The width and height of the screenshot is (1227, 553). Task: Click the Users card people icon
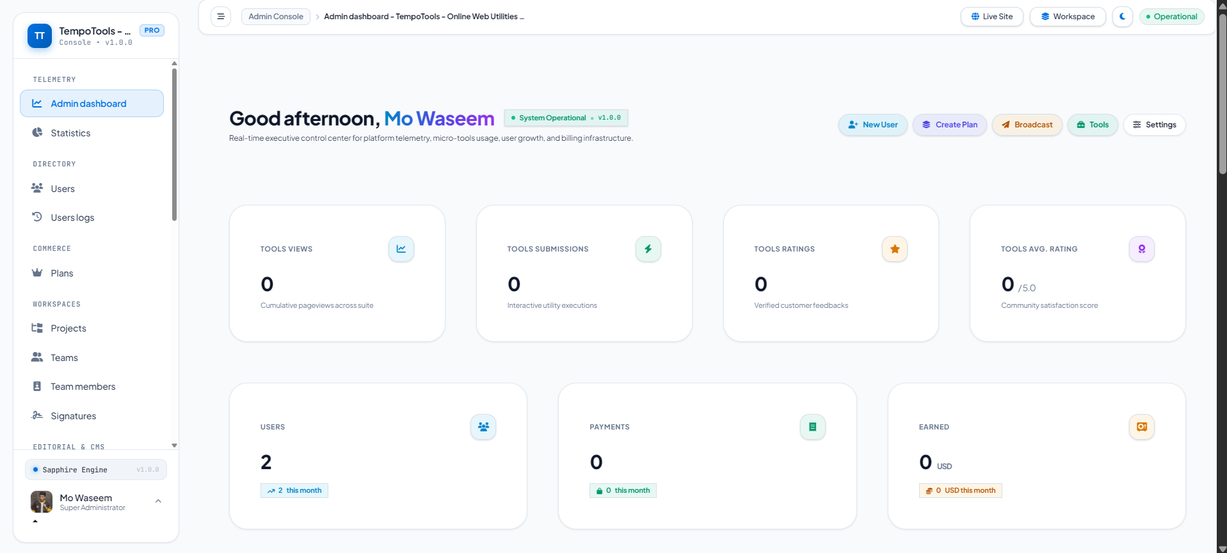coord(483,427)
